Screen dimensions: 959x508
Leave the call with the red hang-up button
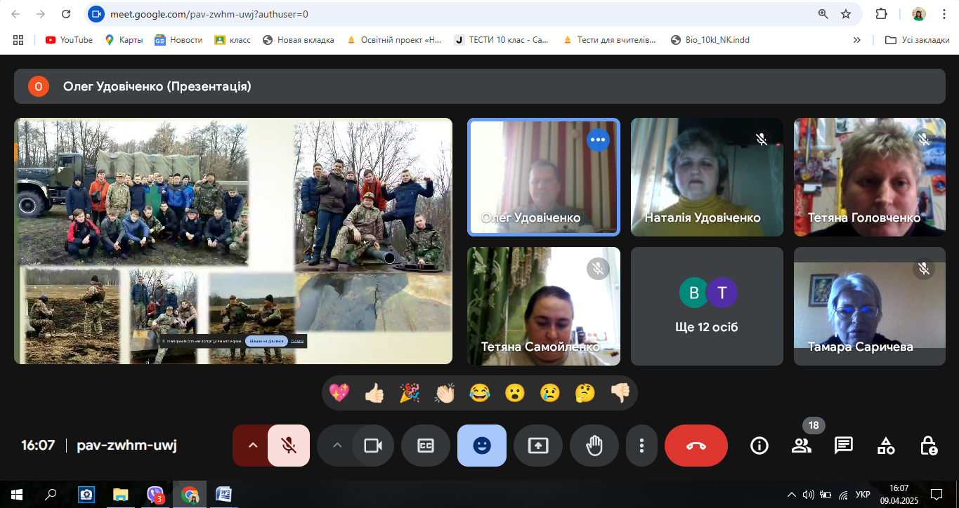coord(696,446)
